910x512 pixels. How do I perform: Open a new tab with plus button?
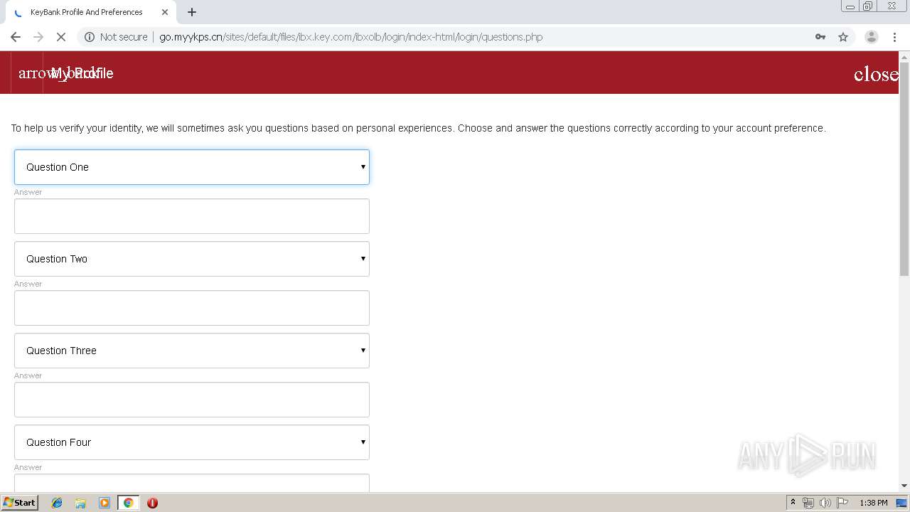(x=192, y=12)
